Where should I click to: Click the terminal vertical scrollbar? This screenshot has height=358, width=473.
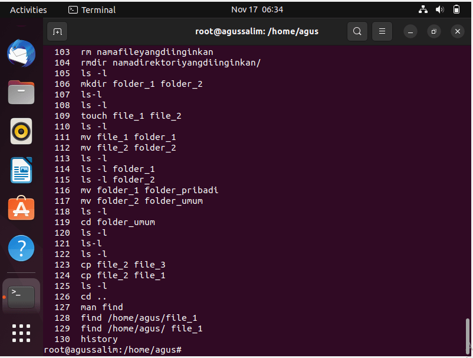click(468, 336)
